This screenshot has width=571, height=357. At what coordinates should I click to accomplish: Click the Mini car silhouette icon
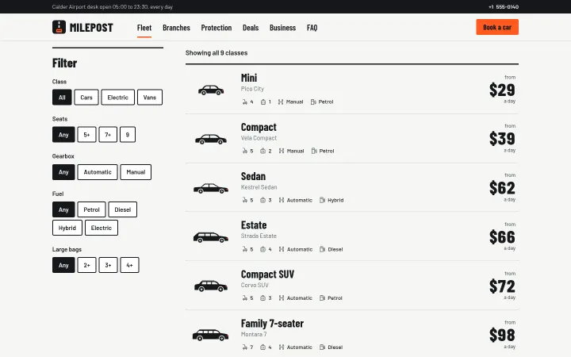click(x=211, y=90)
